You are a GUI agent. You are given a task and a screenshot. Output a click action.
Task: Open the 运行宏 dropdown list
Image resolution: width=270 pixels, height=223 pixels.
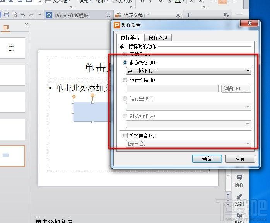click(189, 107)
